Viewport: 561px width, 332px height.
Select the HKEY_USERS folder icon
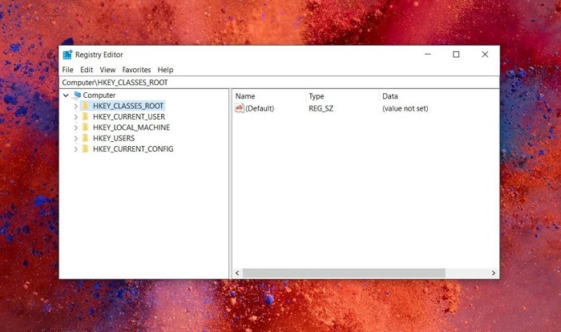point(85,138)
